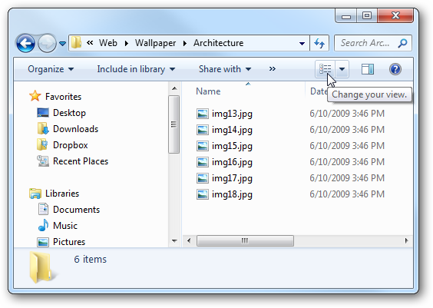433x308 pixels.
Task: Click the Recent Places icon
Action: point(43,161)
